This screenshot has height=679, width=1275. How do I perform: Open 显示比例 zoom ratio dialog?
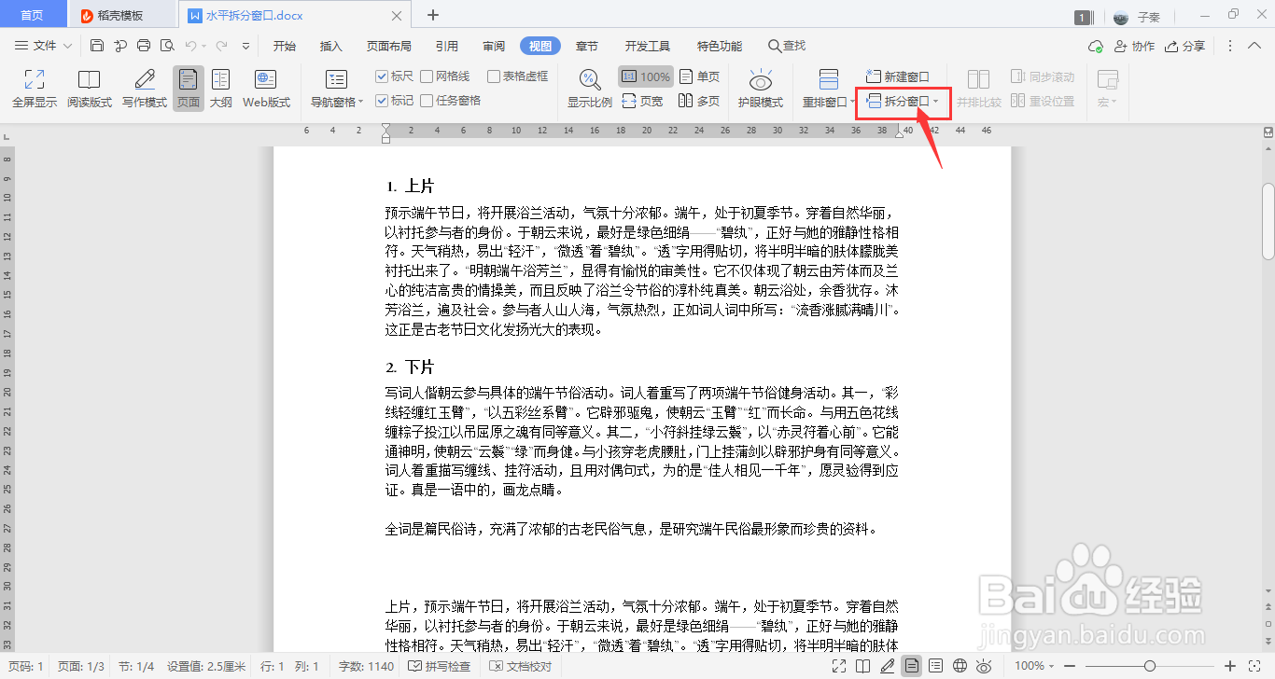click(x=588, y=89)
